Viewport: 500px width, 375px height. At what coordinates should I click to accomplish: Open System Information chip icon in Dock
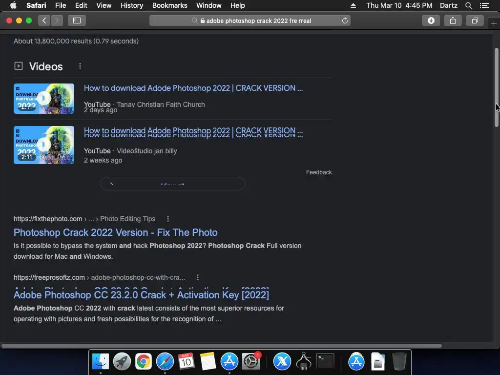coord(304,361)
